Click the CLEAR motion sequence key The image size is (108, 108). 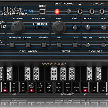[76, 87]
